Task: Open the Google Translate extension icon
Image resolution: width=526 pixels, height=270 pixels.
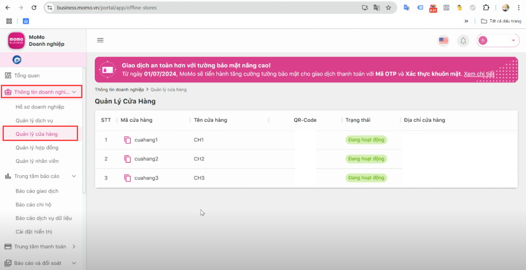Action: point(406,7)
